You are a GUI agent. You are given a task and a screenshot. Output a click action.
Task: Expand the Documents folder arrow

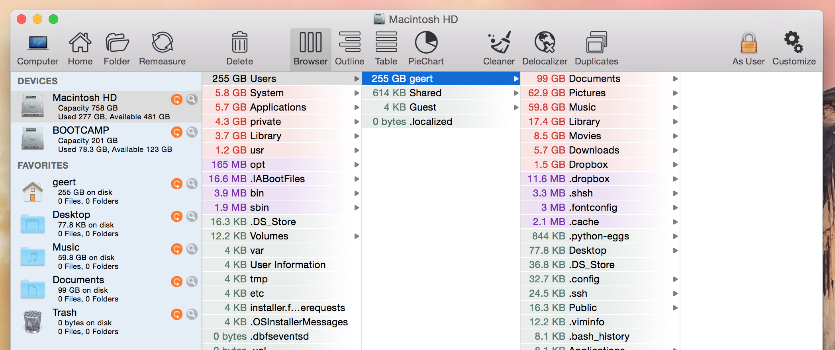675,79
